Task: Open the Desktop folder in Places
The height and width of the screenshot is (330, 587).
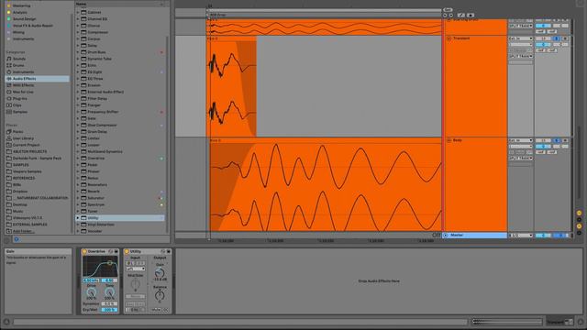Action: click(20, 204)
